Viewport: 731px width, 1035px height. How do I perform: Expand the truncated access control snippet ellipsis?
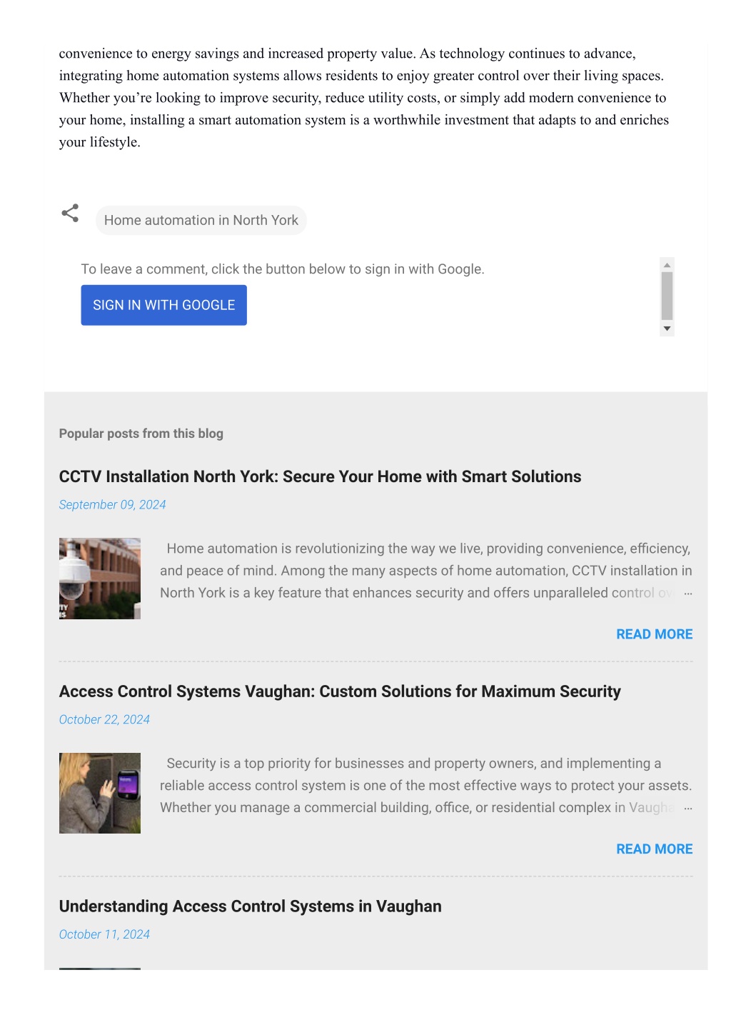(x=688, y=809)
